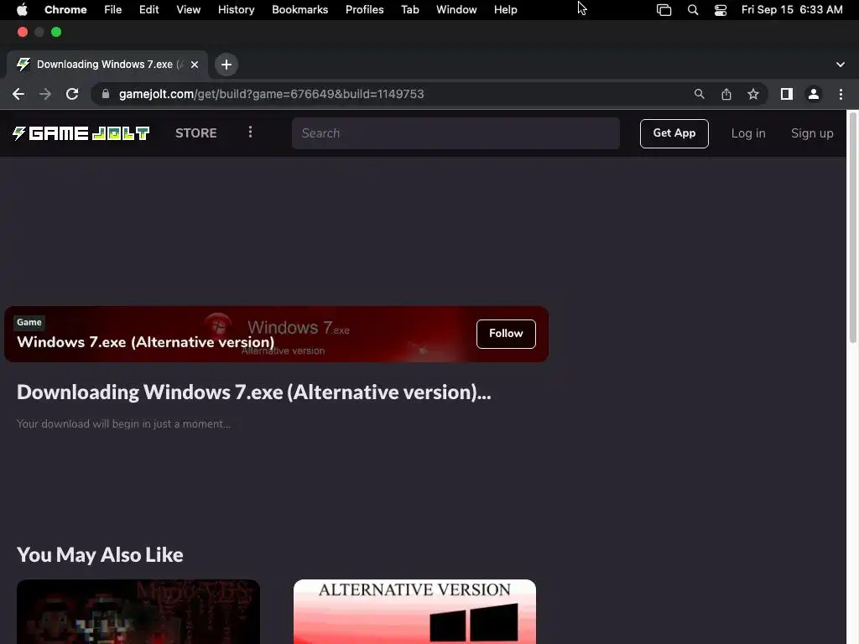Screen dimensions: 859x644
Task: Open the Edit menu
Action: [x=148, y=10]
